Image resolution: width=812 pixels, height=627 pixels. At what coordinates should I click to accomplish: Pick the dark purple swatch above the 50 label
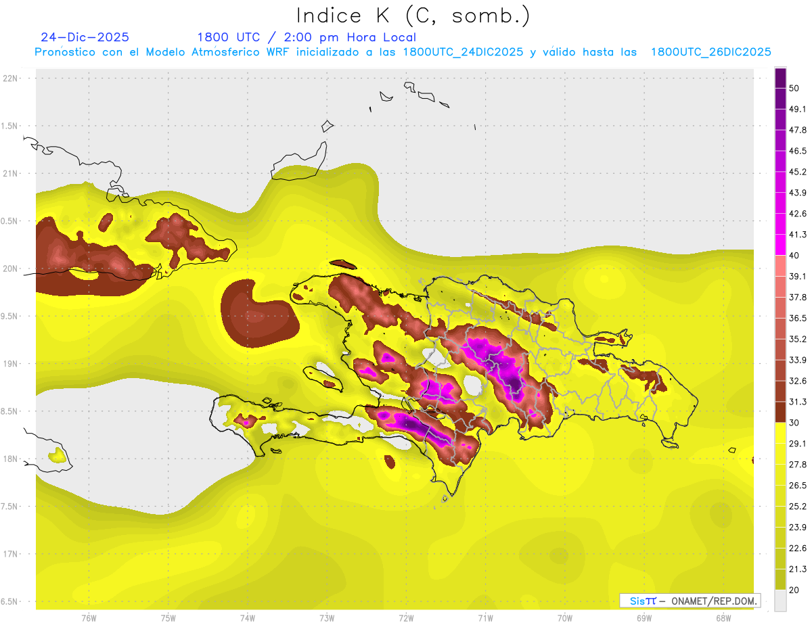[781, 78]
